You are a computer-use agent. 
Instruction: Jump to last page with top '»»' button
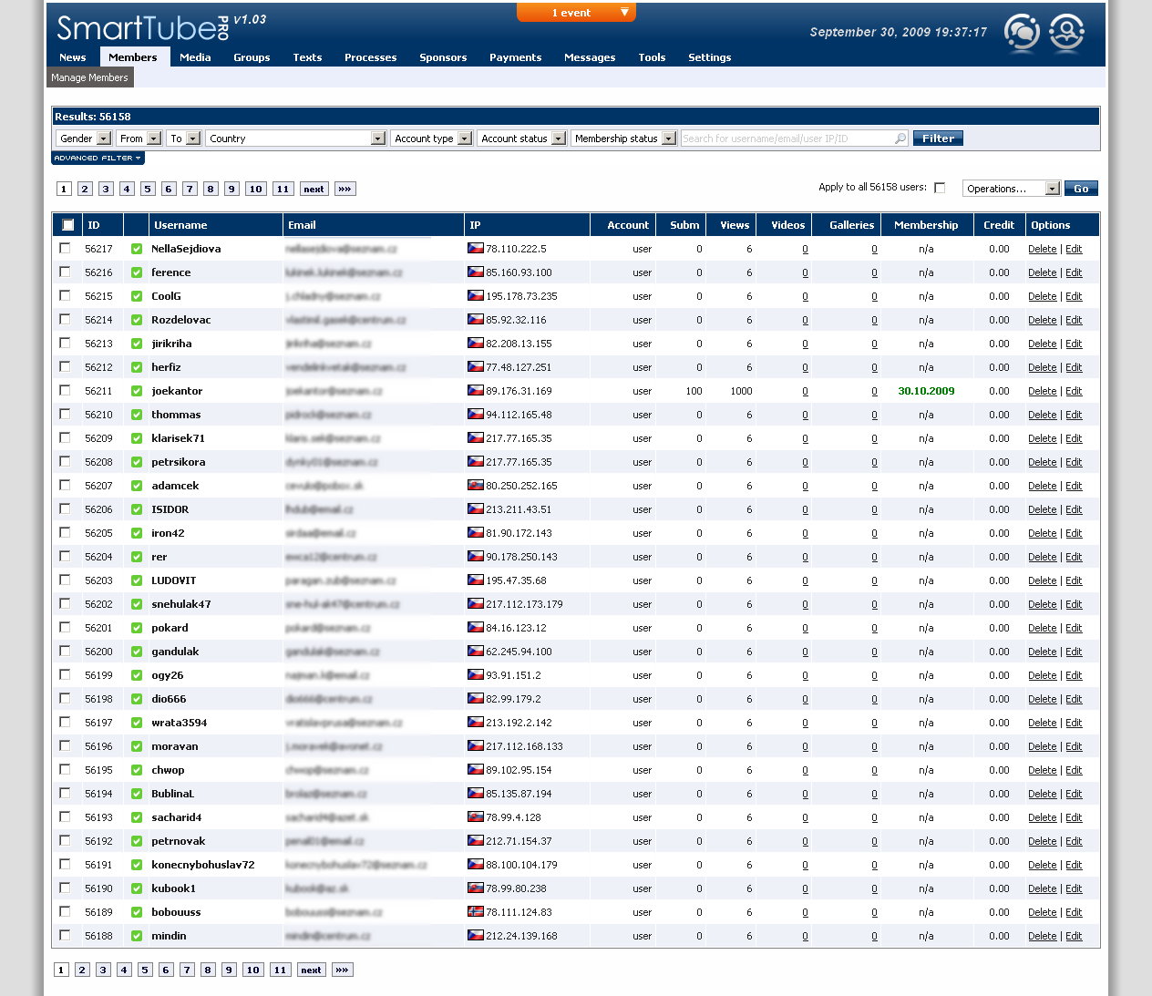tap(345, 190)
